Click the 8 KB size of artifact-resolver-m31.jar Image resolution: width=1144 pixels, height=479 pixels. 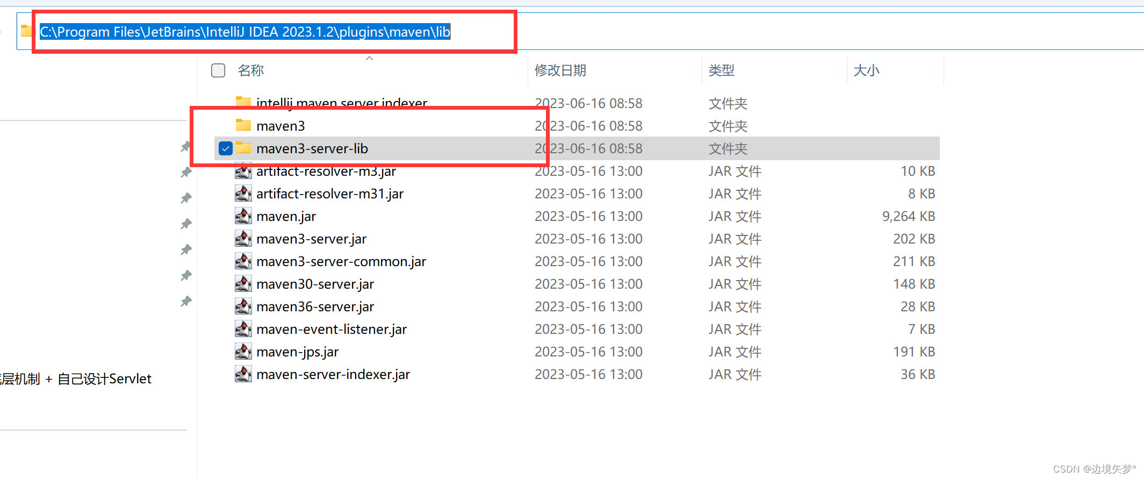click(922, 194)
